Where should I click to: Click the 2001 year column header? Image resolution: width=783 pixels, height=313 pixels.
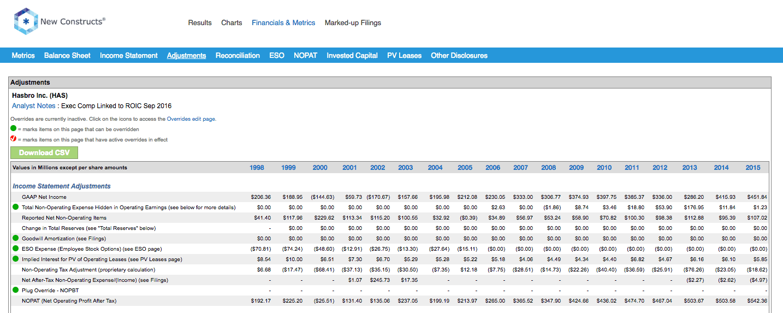tap(349, 168)
